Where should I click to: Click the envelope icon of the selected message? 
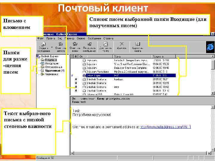click(84, 75)
